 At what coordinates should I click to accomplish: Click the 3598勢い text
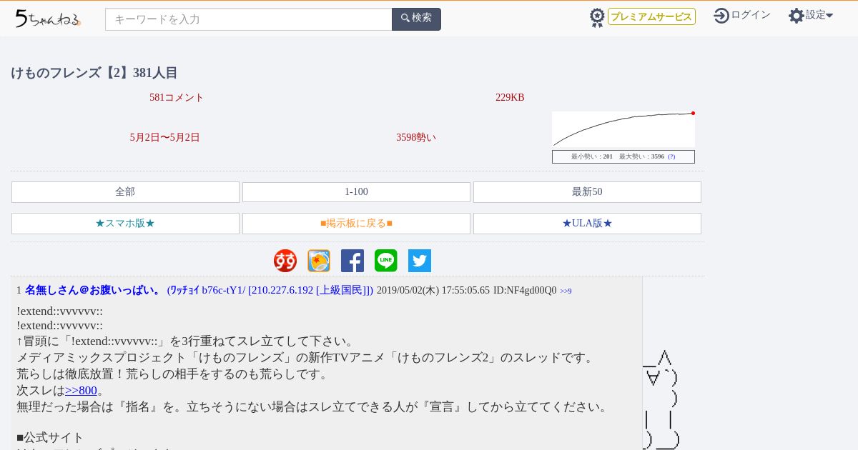(x=416, y=138)
